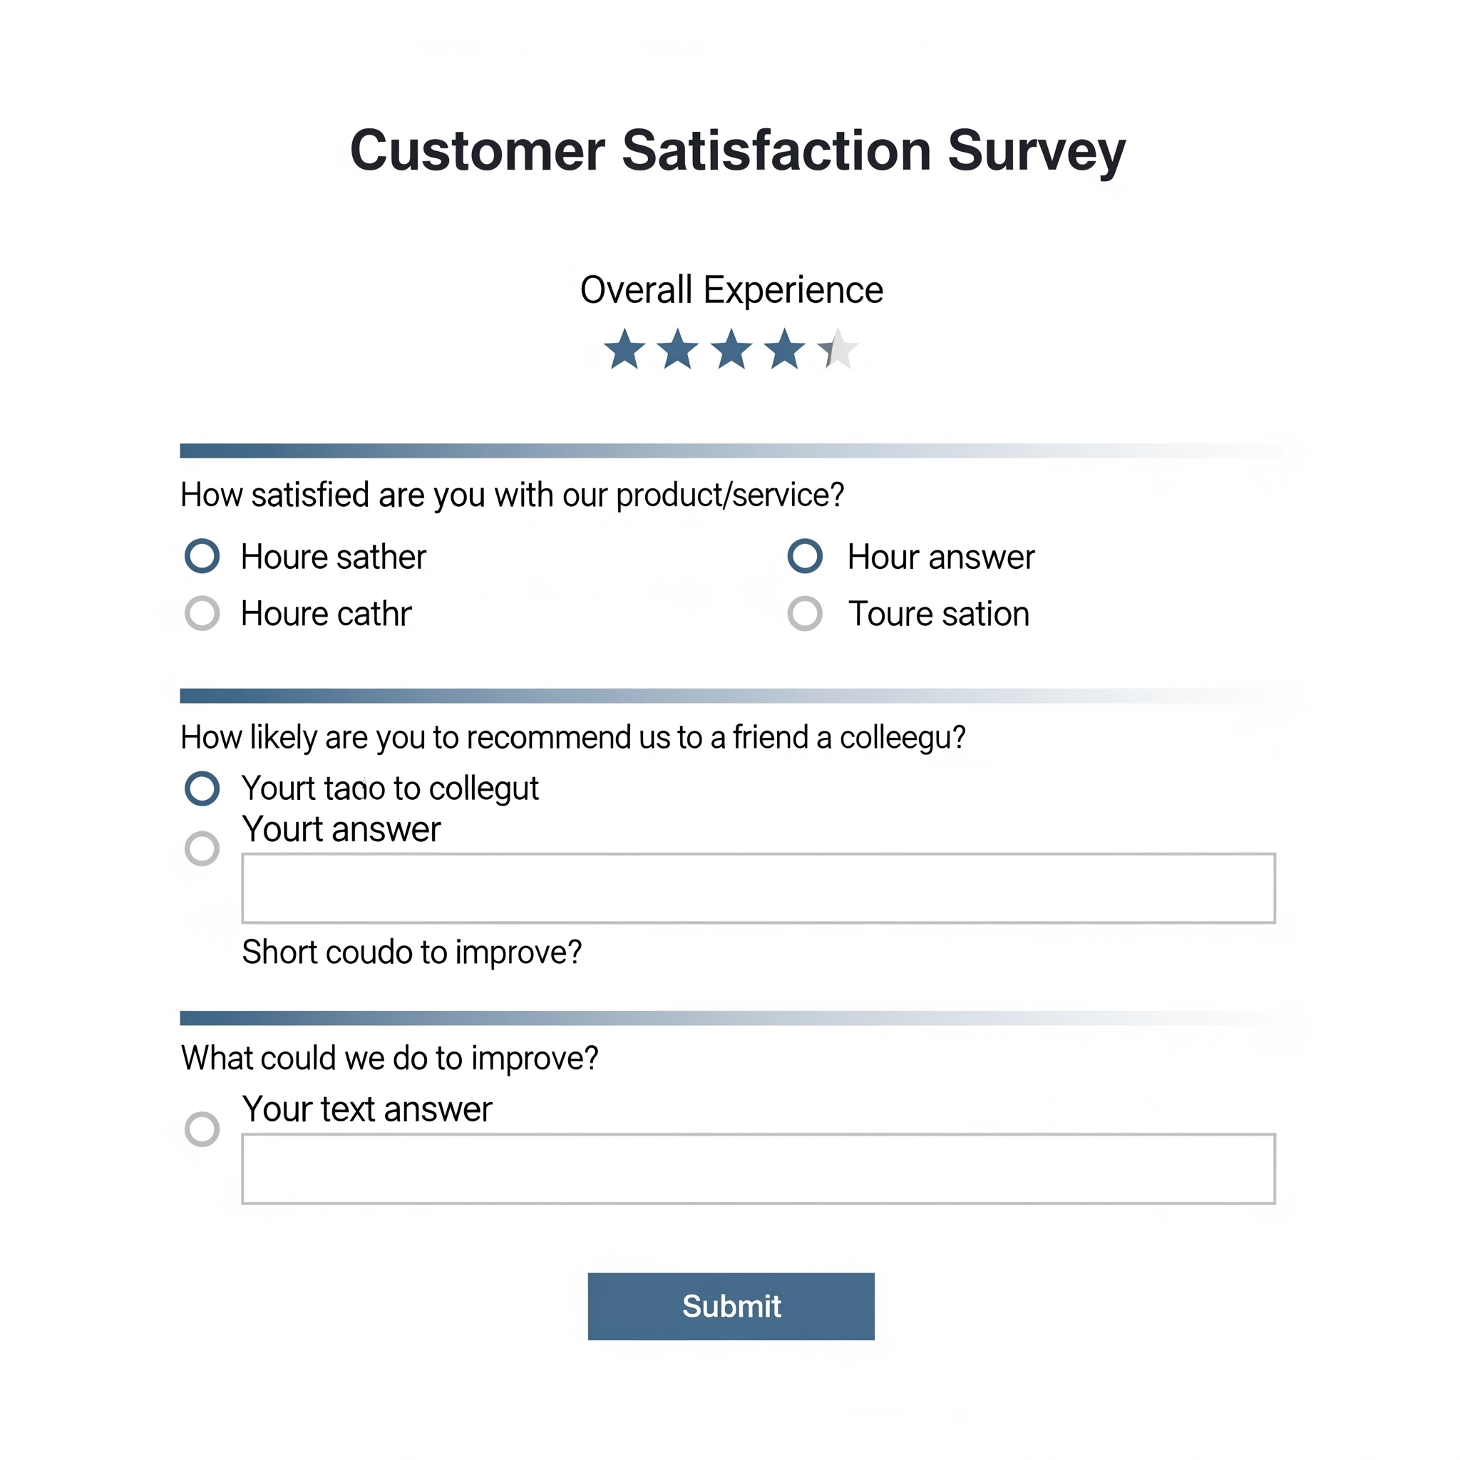Set rating to three stars
This screenshot has width=1460, height=1460.
[731, 350]
